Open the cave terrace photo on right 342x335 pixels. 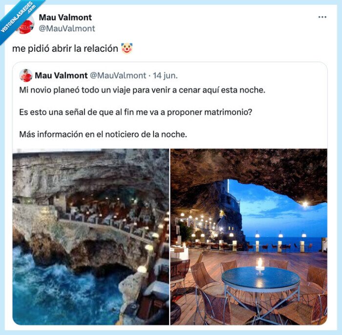[249, 236]
